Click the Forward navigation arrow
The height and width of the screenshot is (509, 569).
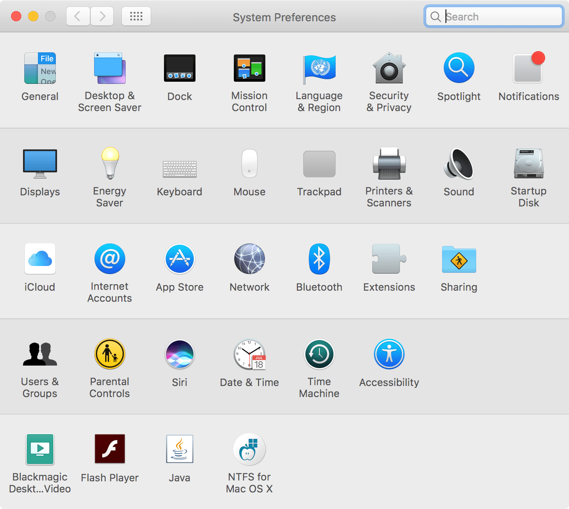(x=102, y=17)
